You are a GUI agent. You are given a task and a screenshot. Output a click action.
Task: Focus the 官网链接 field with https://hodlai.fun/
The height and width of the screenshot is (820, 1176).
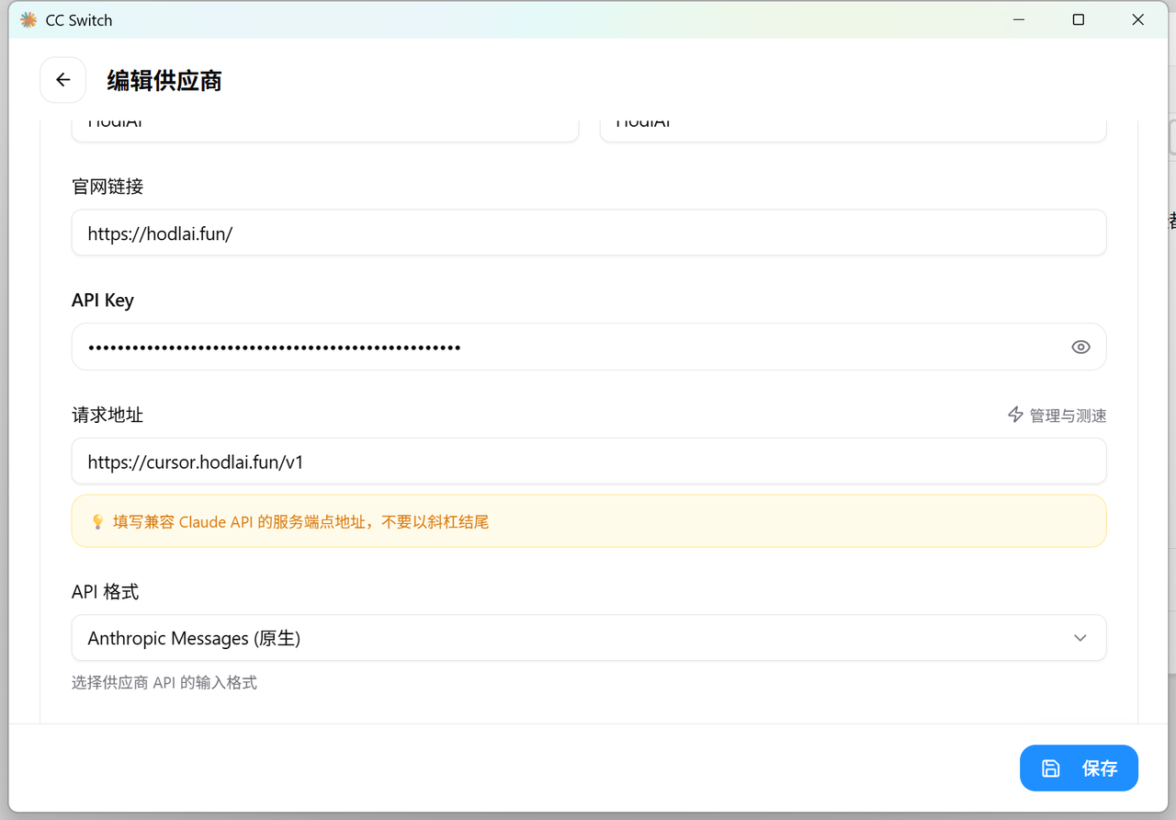click(588, 233)
